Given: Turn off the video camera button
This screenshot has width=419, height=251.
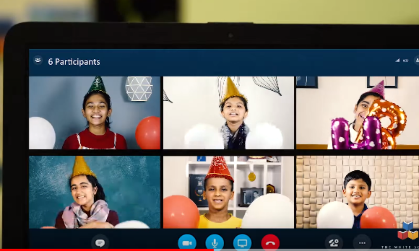Looking at the screenshot, I should point(187,243).
